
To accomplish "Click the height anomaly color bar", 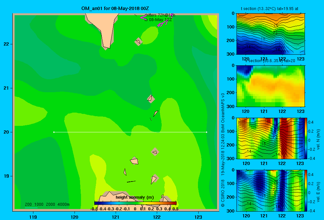I will click(135, 203).
